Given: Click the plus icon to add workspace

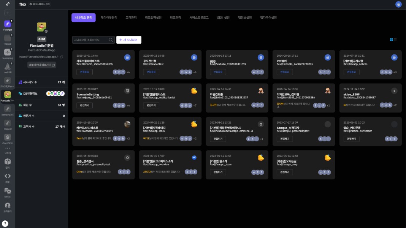Looking at the screenshot, I should pyautogui.click(x=8, y=13).
